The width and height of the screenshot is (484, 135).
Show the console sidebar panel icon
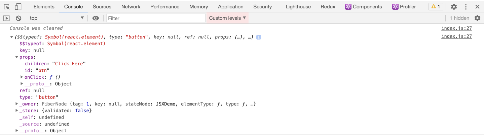pyautogui.click(x=6, y=18)
